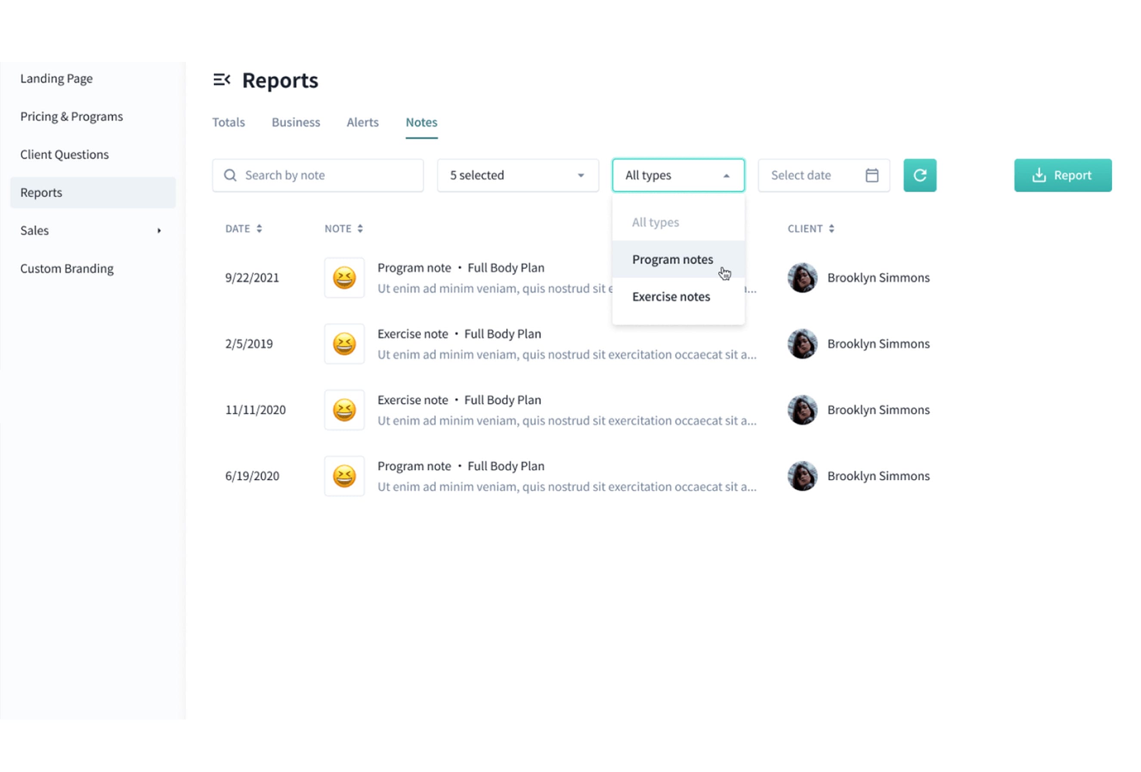The height and width of the screenshot is (772, 1141).
Task: Click note preview text in 2/5/2019 row
Action: click(x=566, y=355)
